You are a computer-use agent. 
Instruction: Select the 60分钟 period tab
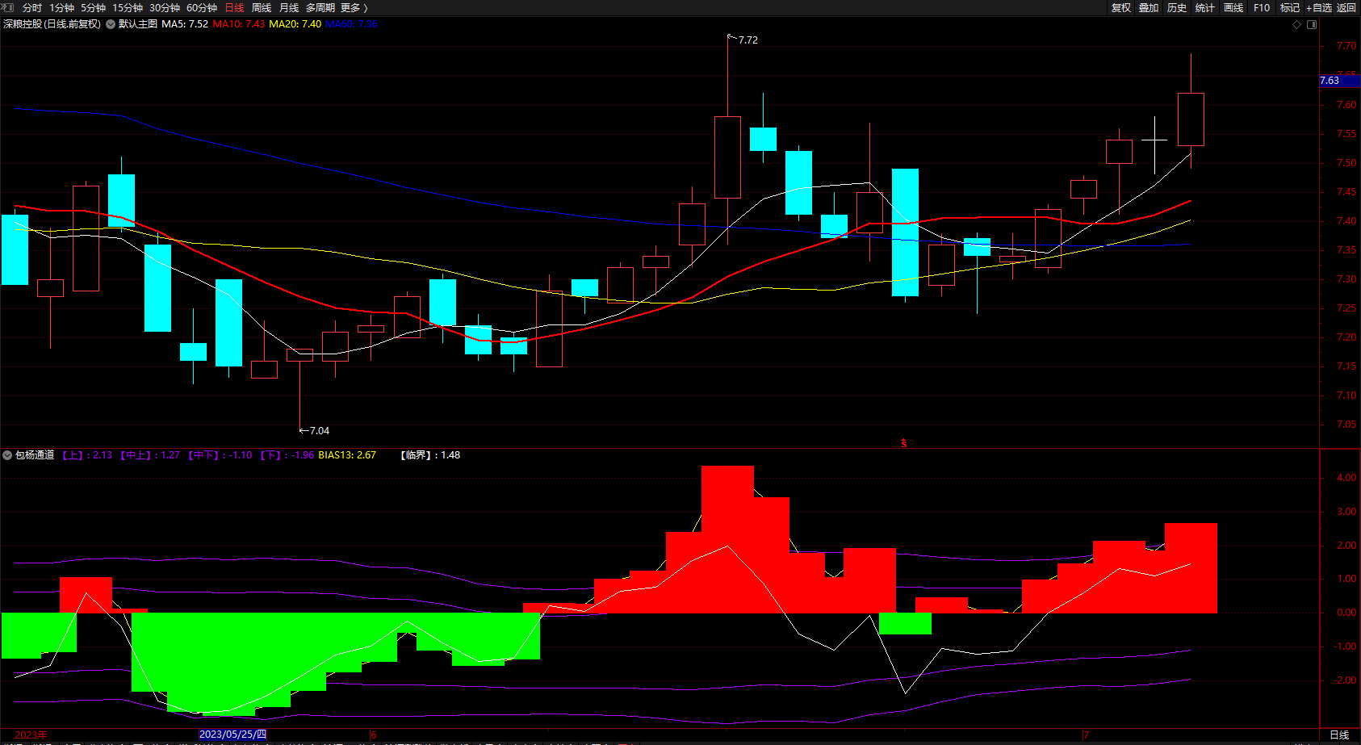[202, 7]
